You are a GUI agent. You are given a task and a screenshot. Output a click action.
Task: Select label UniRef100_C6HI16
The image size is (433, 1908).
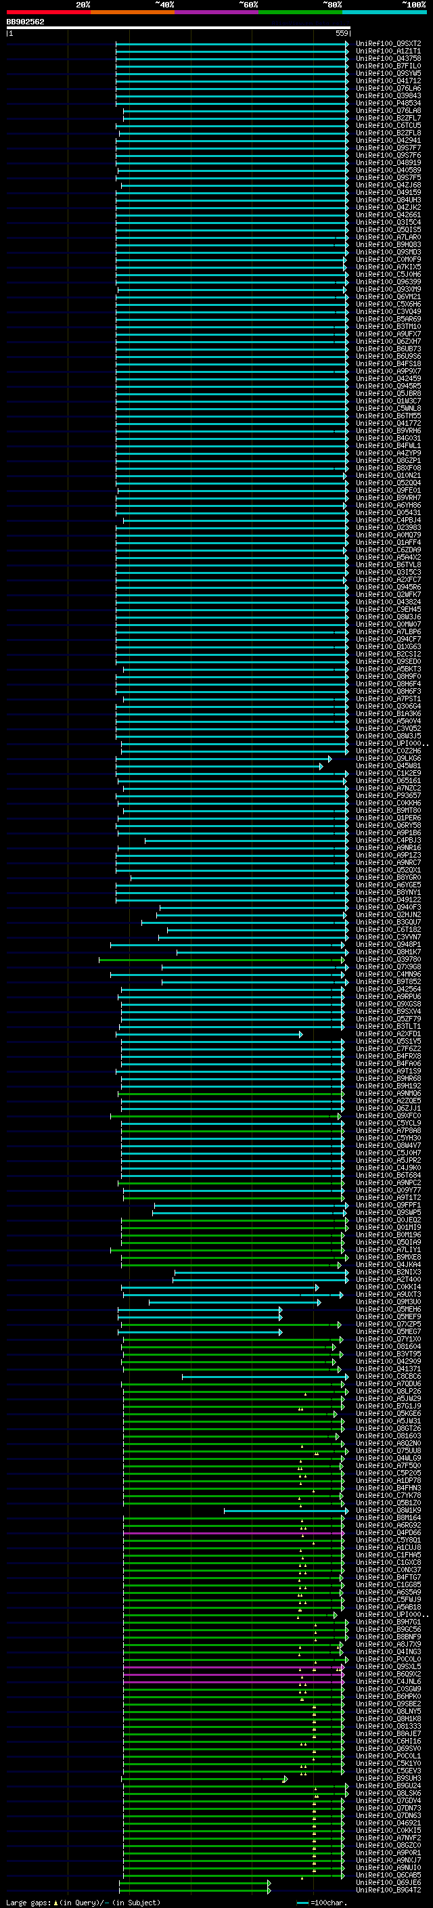pos(388,1741)
